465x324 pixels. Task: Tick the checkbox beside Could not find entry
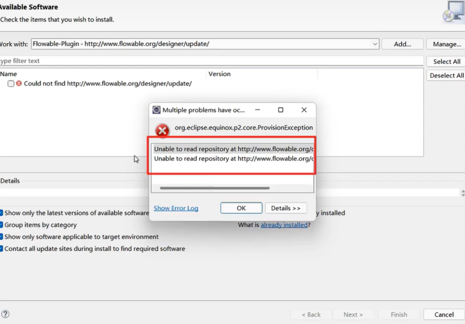click(11, 84)
